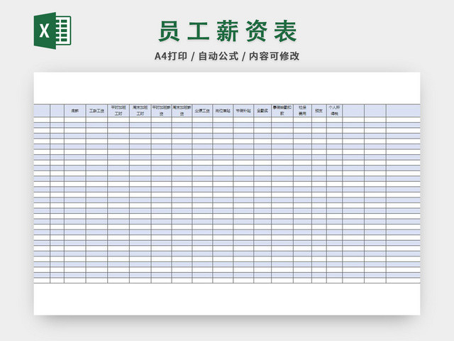
Task: Select the 平时加班工时 header cell
Action: [118, 111]
